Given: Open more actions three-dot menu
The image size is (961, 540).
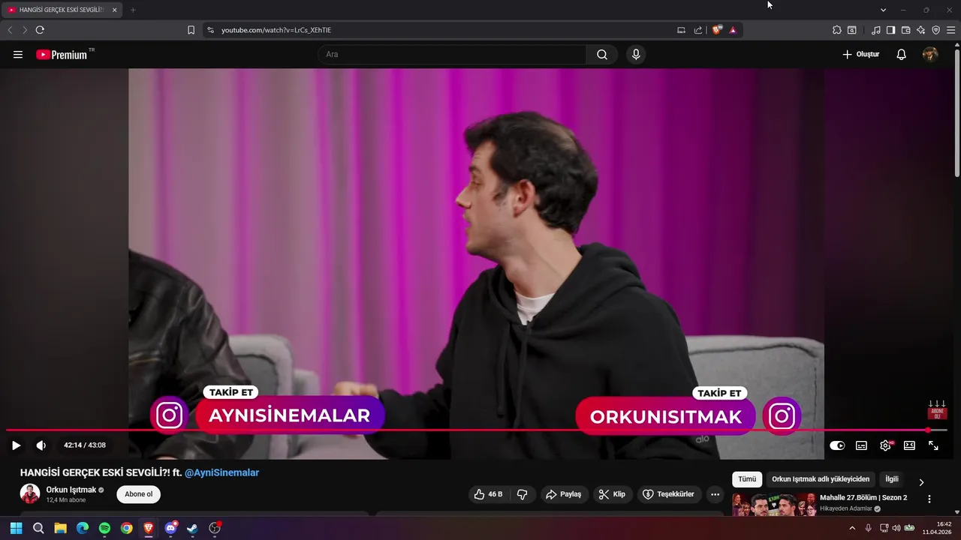Looking at the screenshot, I should tap(715, 494).
